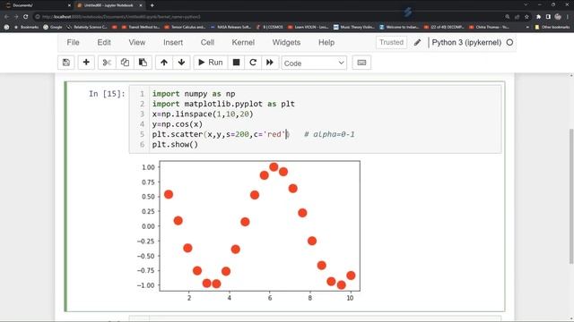Click the notebook page vertical scrollbar
Image resolution: width=574 pixels, height=322 pixels.
pyautogui.click(x=571, y=197)
